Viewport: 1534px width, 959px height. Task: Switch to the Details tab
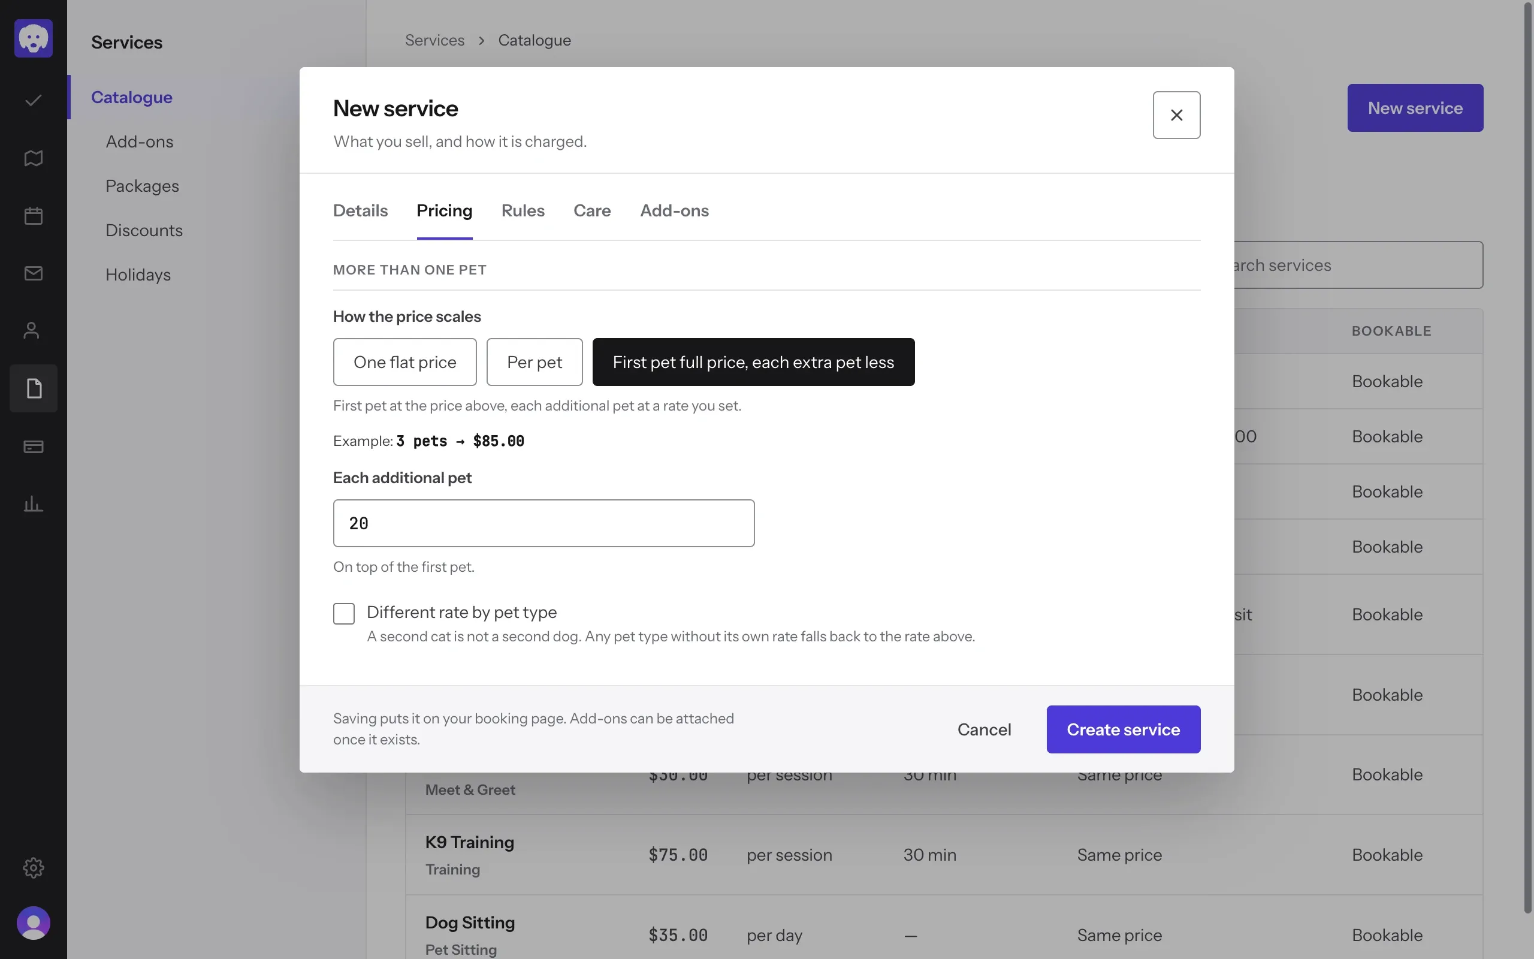(x=360, y=210)
